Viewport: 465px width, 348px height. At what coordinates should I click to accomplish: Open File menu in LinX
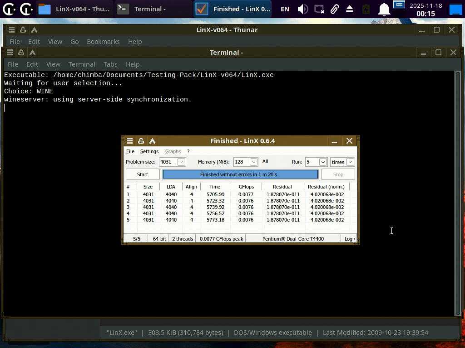pyautogui.click(x=130, y=151)
